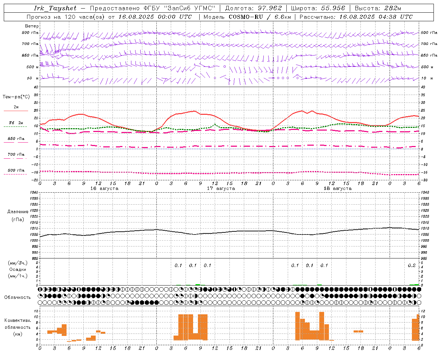Click the (км) convective cloud unit label
439x351 pixels.
point(18,334)
